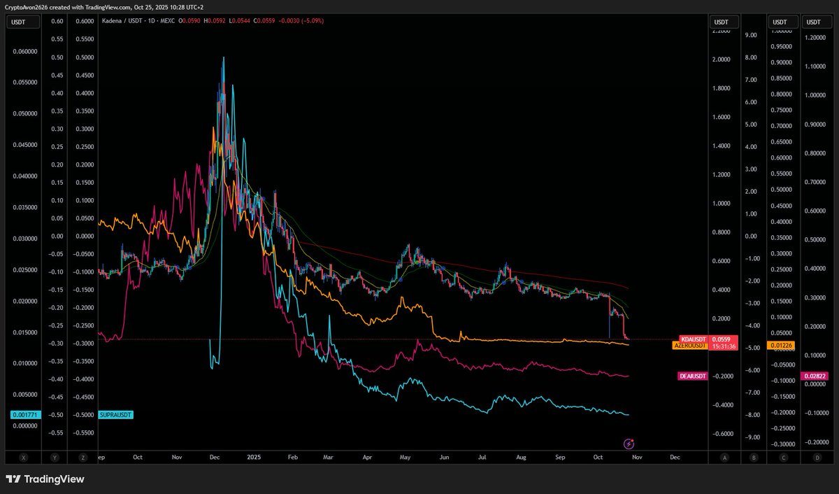This screenshot has width=839, height=494.
Task: Open the USDT currency selector above scale C
Action: tap(782, 22)
